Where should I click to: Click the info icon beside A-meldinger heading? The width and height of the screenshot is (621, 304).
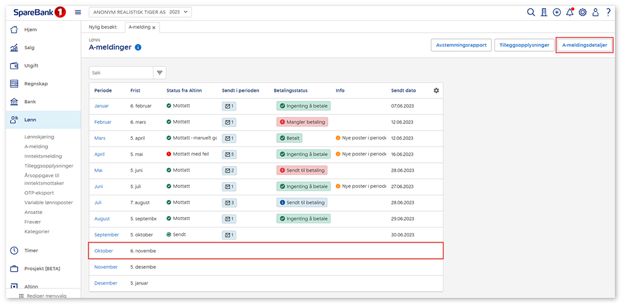(x=138, y=47)
